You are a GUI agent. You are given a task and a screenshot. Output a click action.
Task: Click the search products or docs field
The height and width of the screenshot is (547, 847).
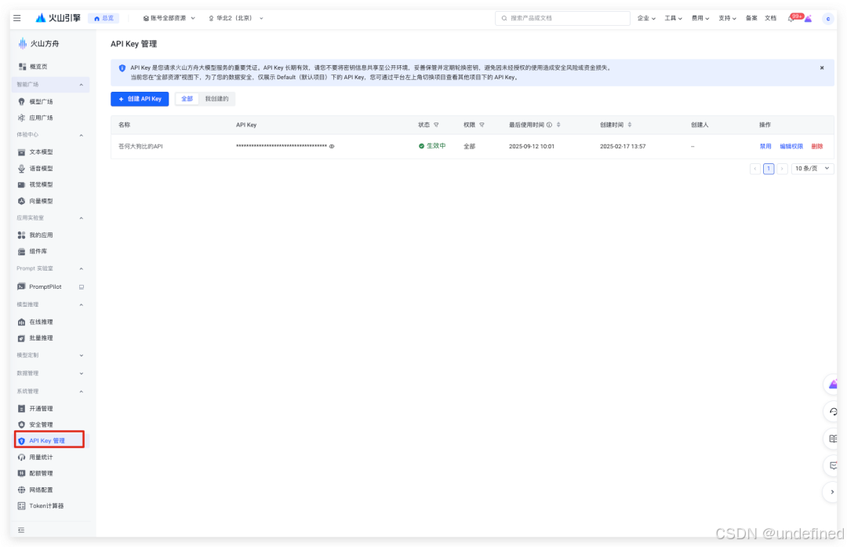tap(562, 18)
